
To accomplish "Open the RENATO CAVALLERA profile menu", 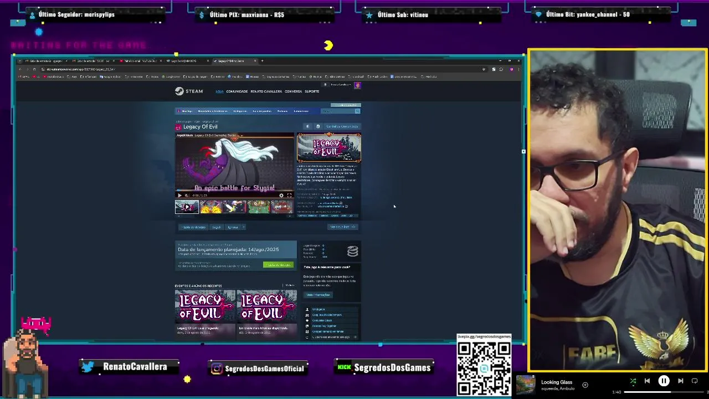I will click(x=266, y=91).
